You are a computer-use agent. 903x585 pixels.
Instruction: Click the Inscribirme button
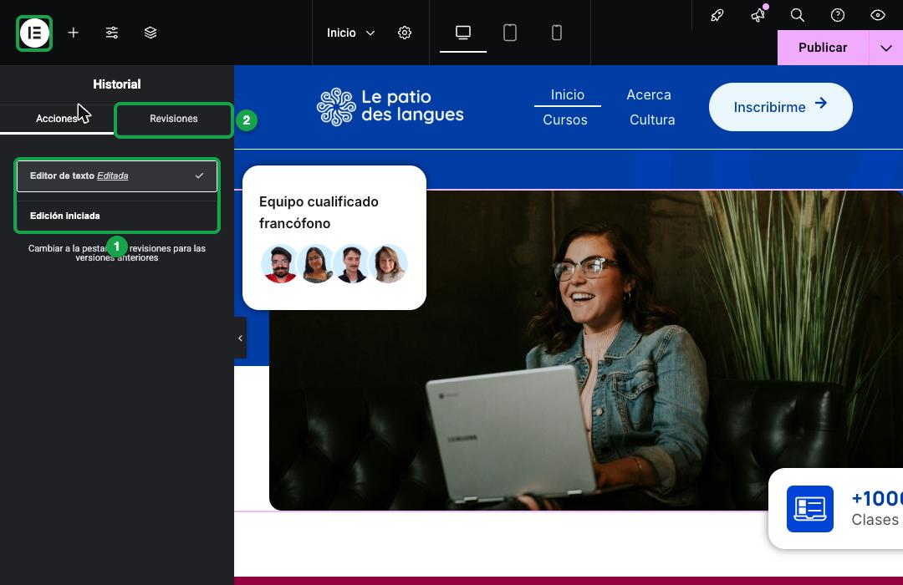click(780, 107)
